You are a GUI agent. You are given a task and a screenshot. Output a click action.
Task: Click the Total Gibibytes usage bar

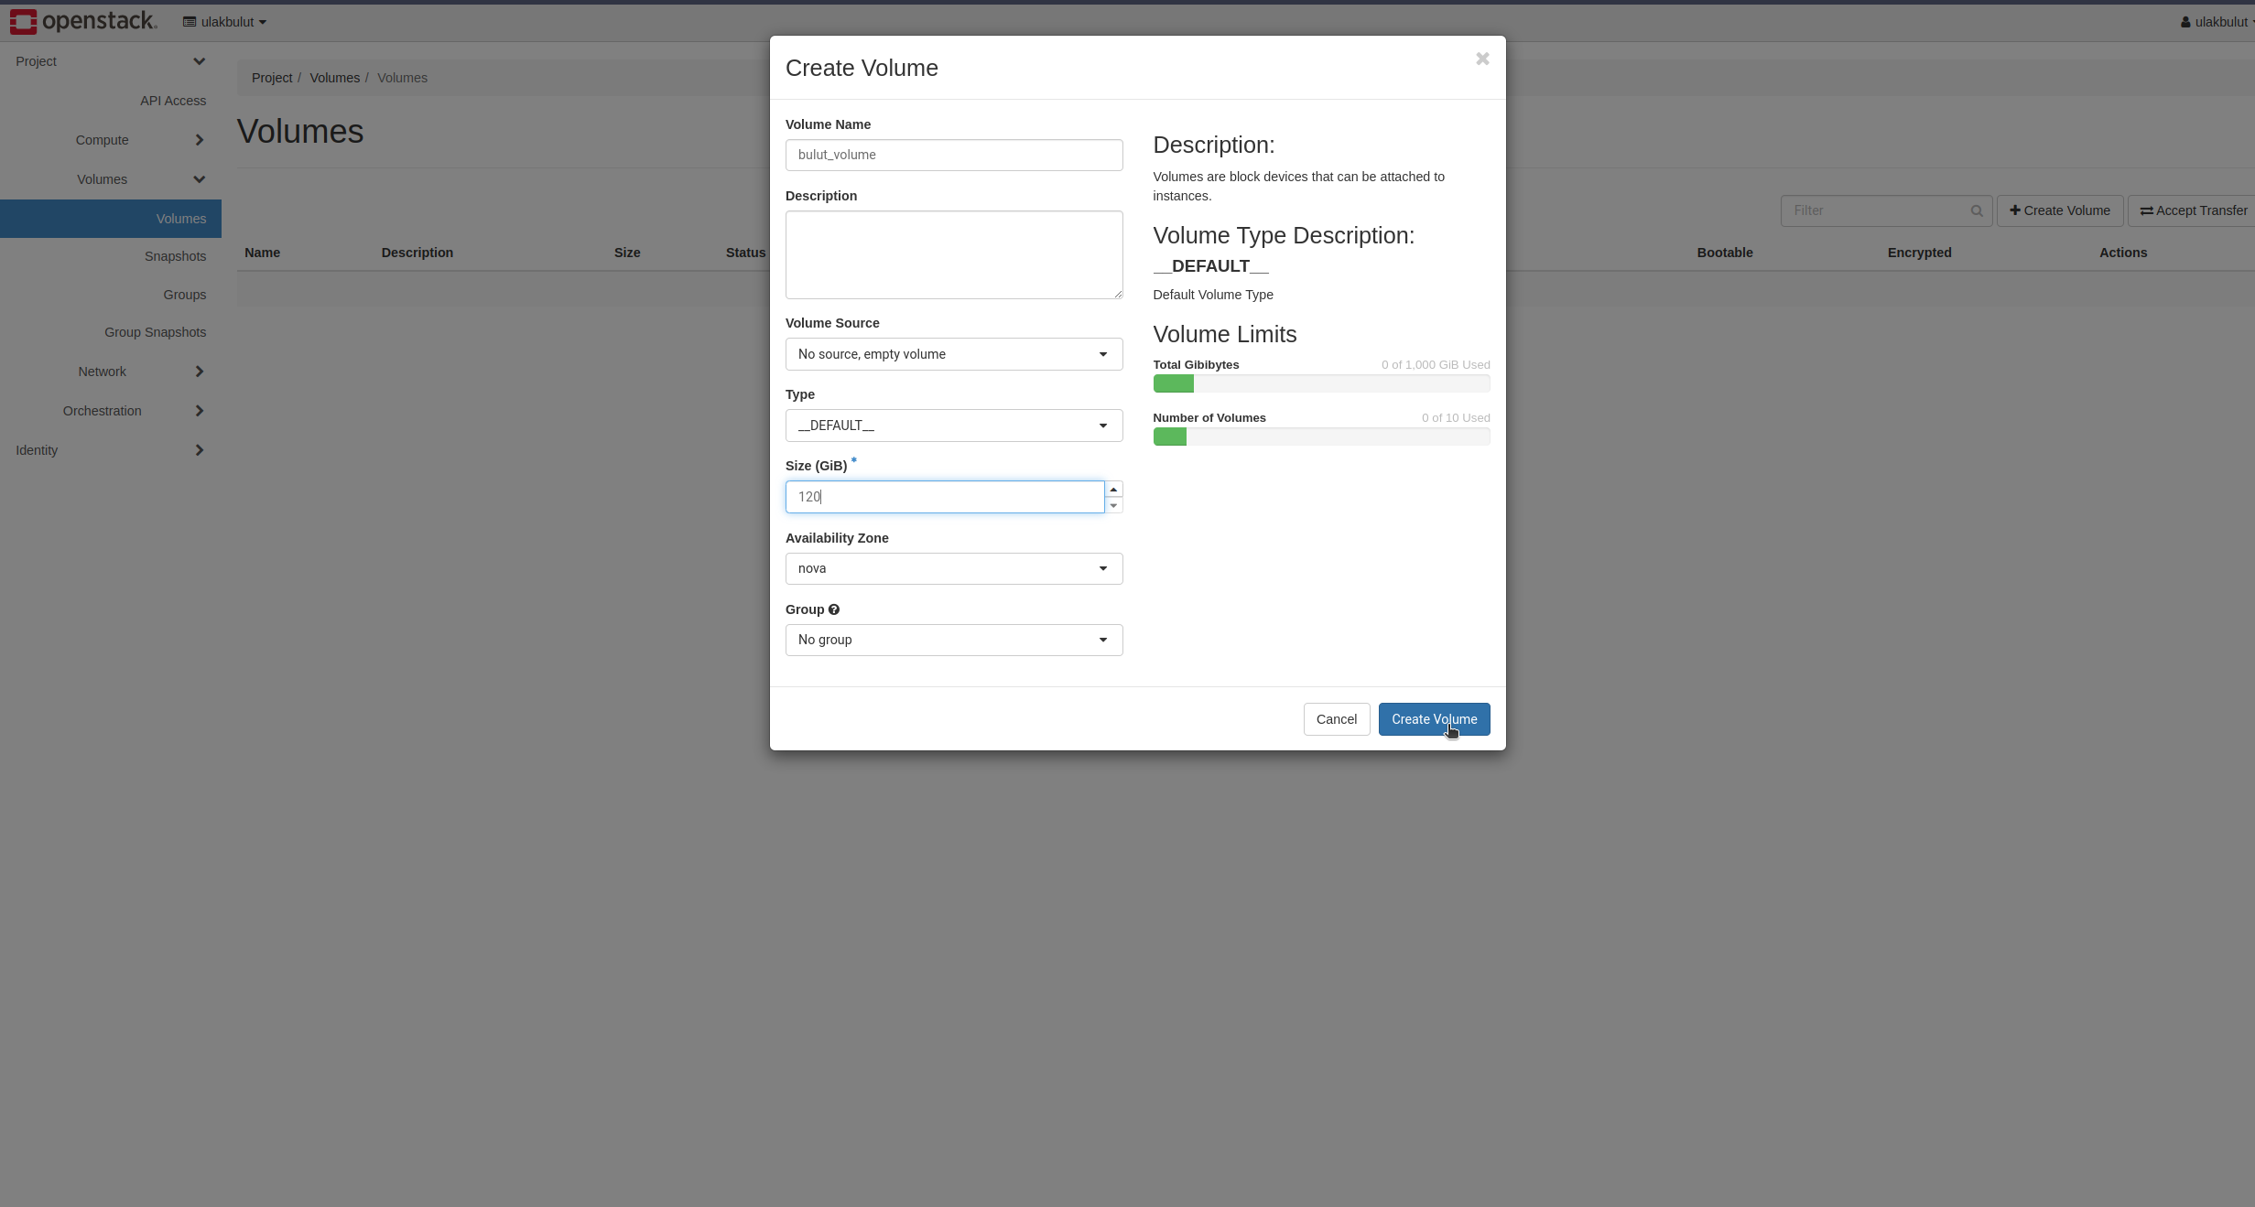tap(1321, 383)
